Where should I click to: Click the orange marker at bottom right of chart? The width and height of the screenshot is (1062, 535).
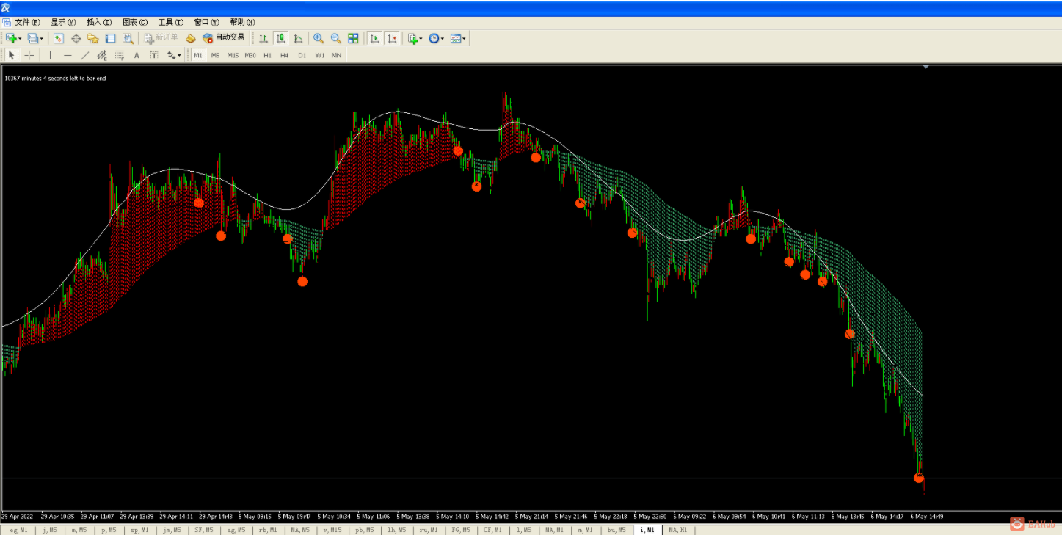[x=919, y=478]
